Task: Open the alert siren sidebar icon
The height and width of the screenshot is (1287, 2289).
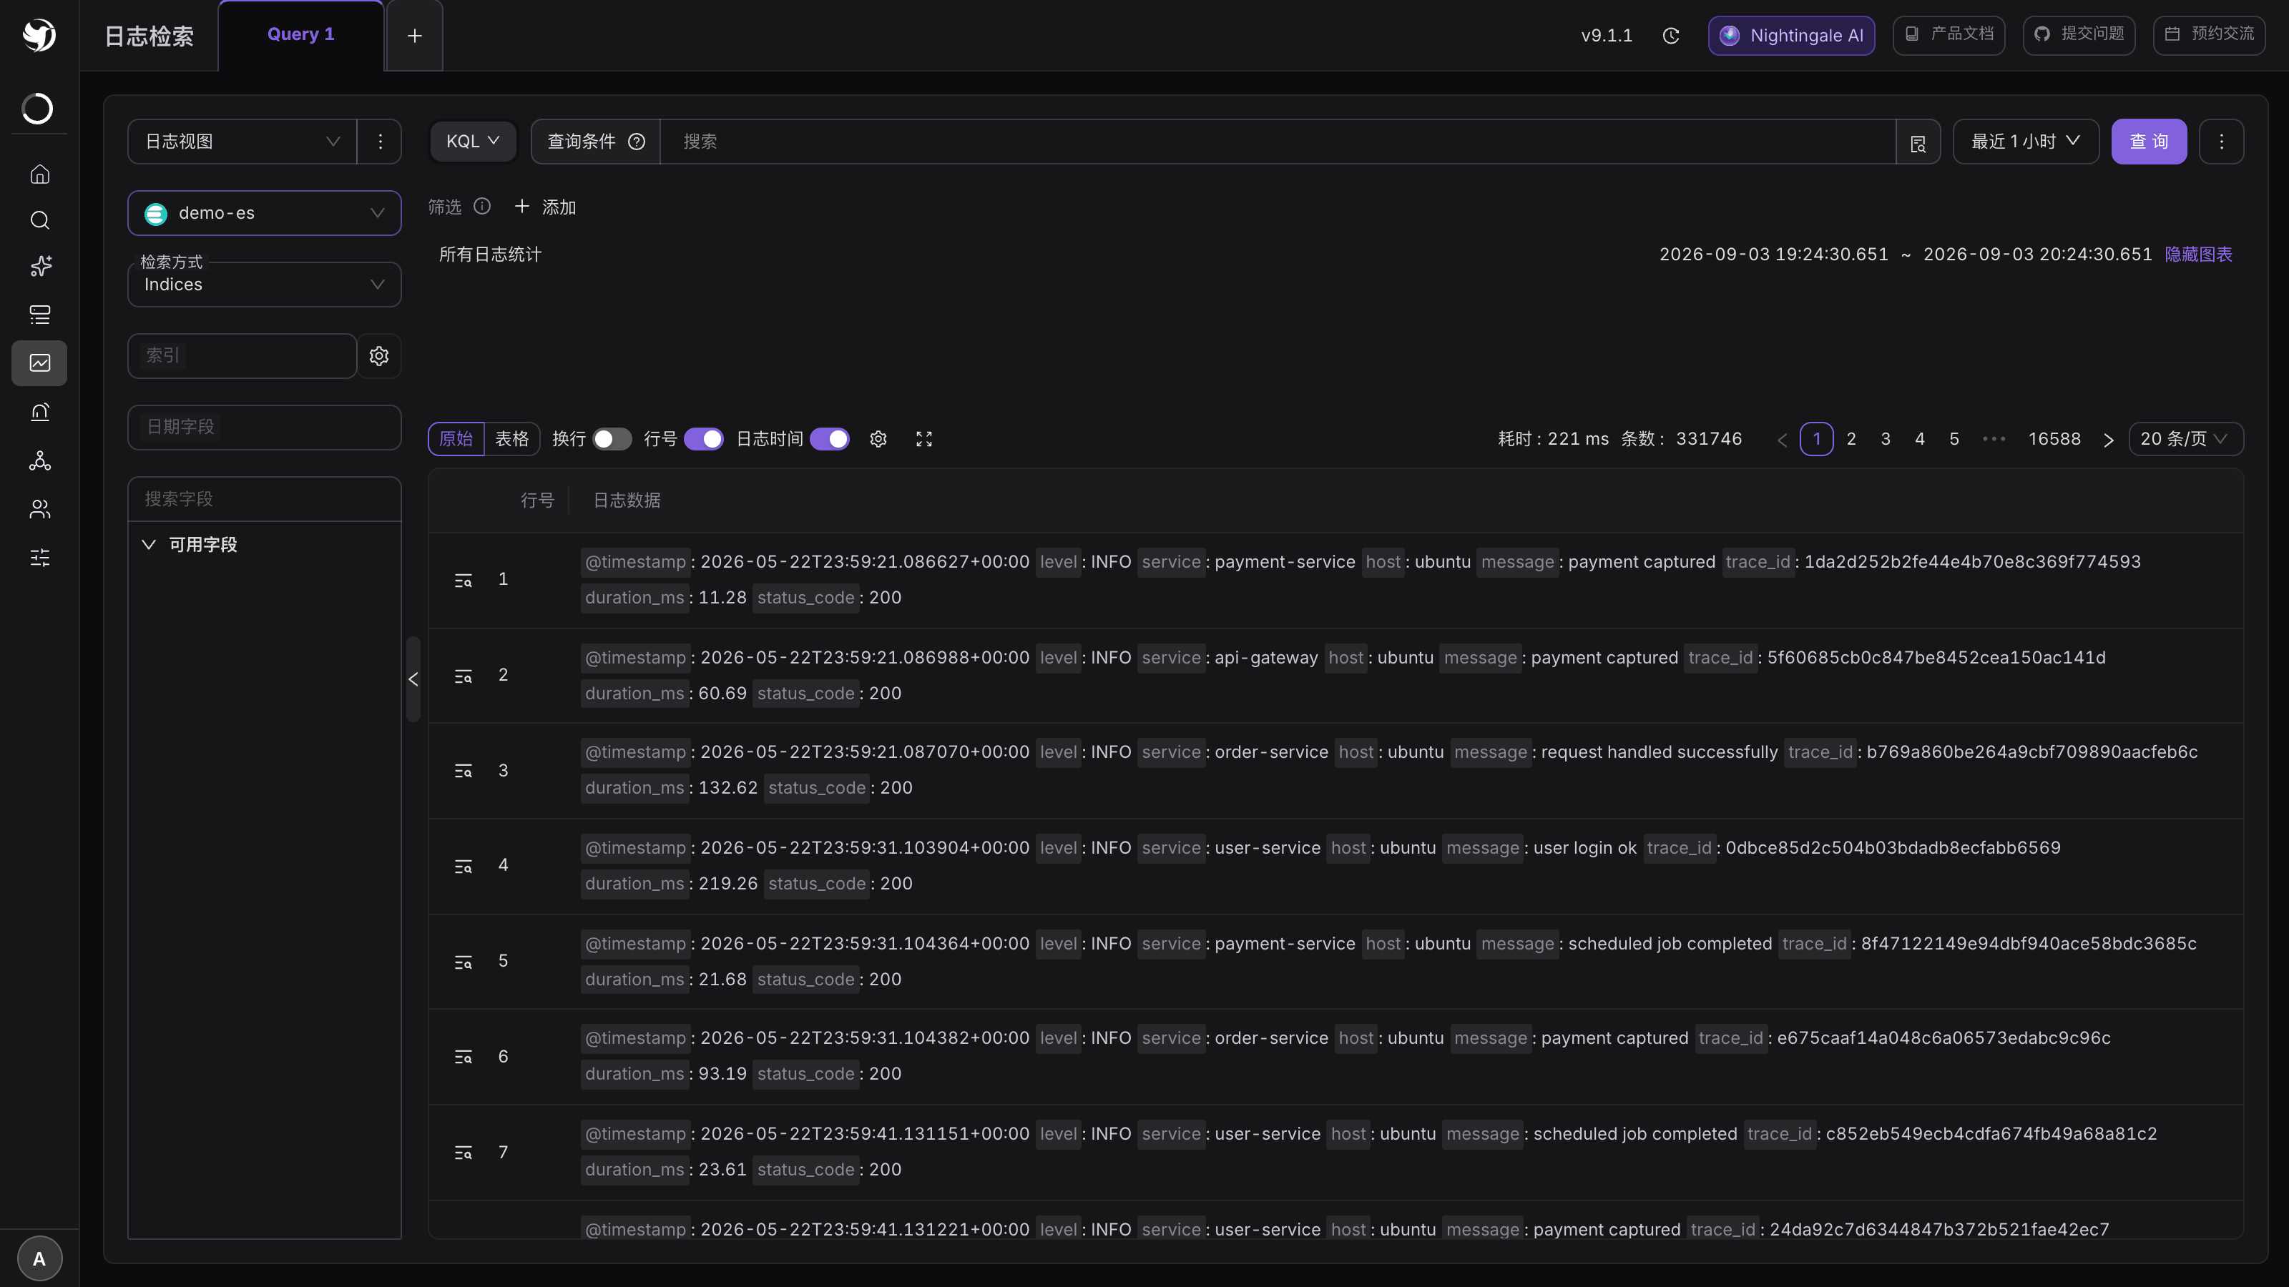Action: pos(40,412)
